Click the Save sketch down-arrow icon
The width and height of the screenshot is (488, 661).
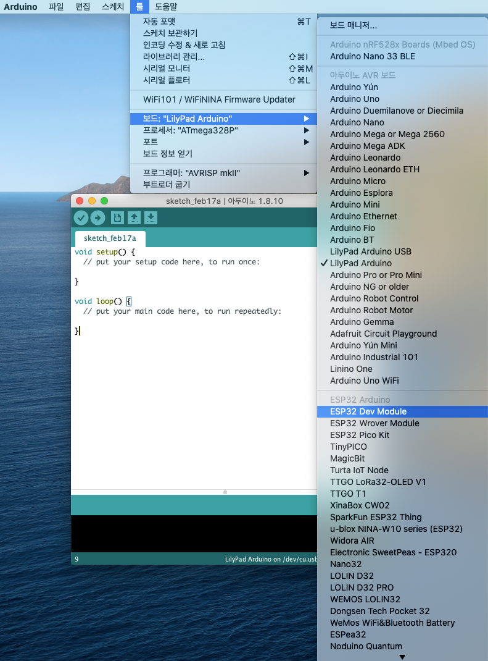point(151,218)
